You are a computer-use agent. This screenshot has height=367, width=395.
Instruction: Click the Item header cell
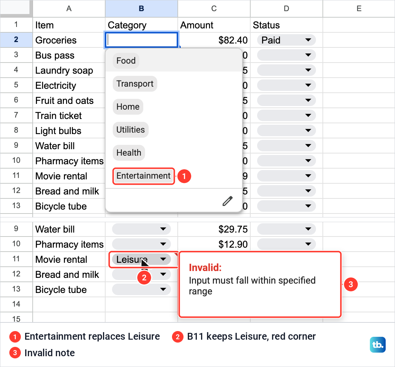coord(69,25)
